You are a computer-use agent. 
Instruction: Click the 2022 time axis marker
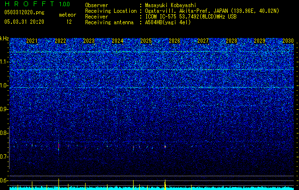pyautogui.click(x=60, y=41)
